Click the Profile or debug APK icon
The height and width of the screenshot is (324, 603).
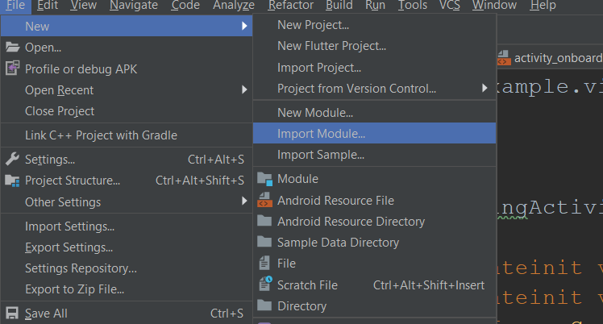point(12,69)
